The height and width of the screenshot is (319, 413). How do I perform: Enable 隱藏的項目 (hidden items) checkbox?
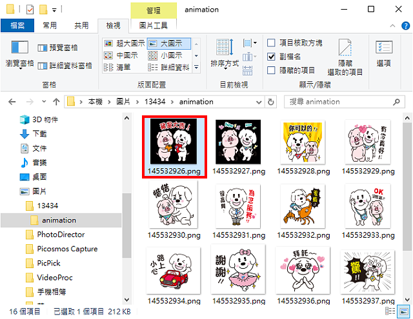(x=271, y=70)
